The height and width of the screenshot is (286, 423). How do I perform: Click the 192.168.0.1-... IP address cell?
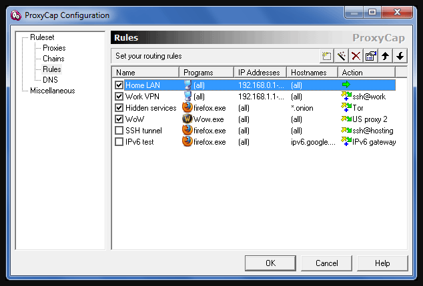(261, 85)
